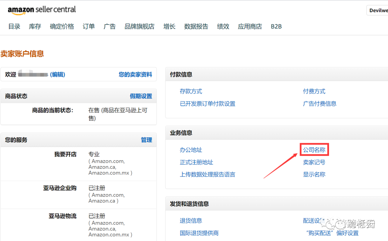Click 管理 in 您的服务 panel
The width and height of the screenshot is (388, 241).
[147, 140]
